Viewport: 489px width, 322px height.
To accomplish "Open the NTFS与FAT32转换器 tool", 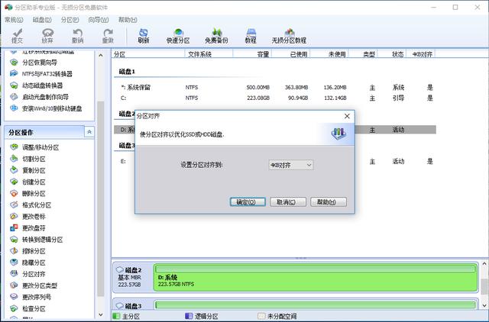I will click(x=41, y=74).
